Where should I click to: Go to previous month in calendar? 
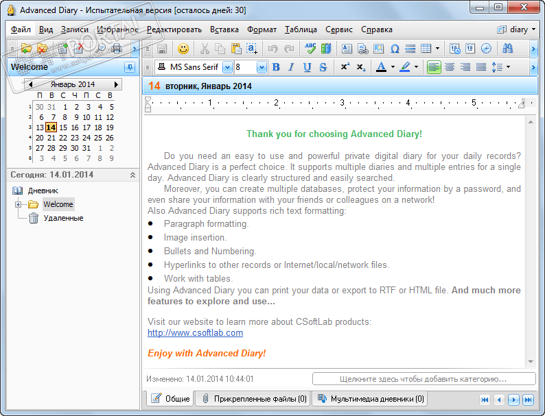click(31, 84)
